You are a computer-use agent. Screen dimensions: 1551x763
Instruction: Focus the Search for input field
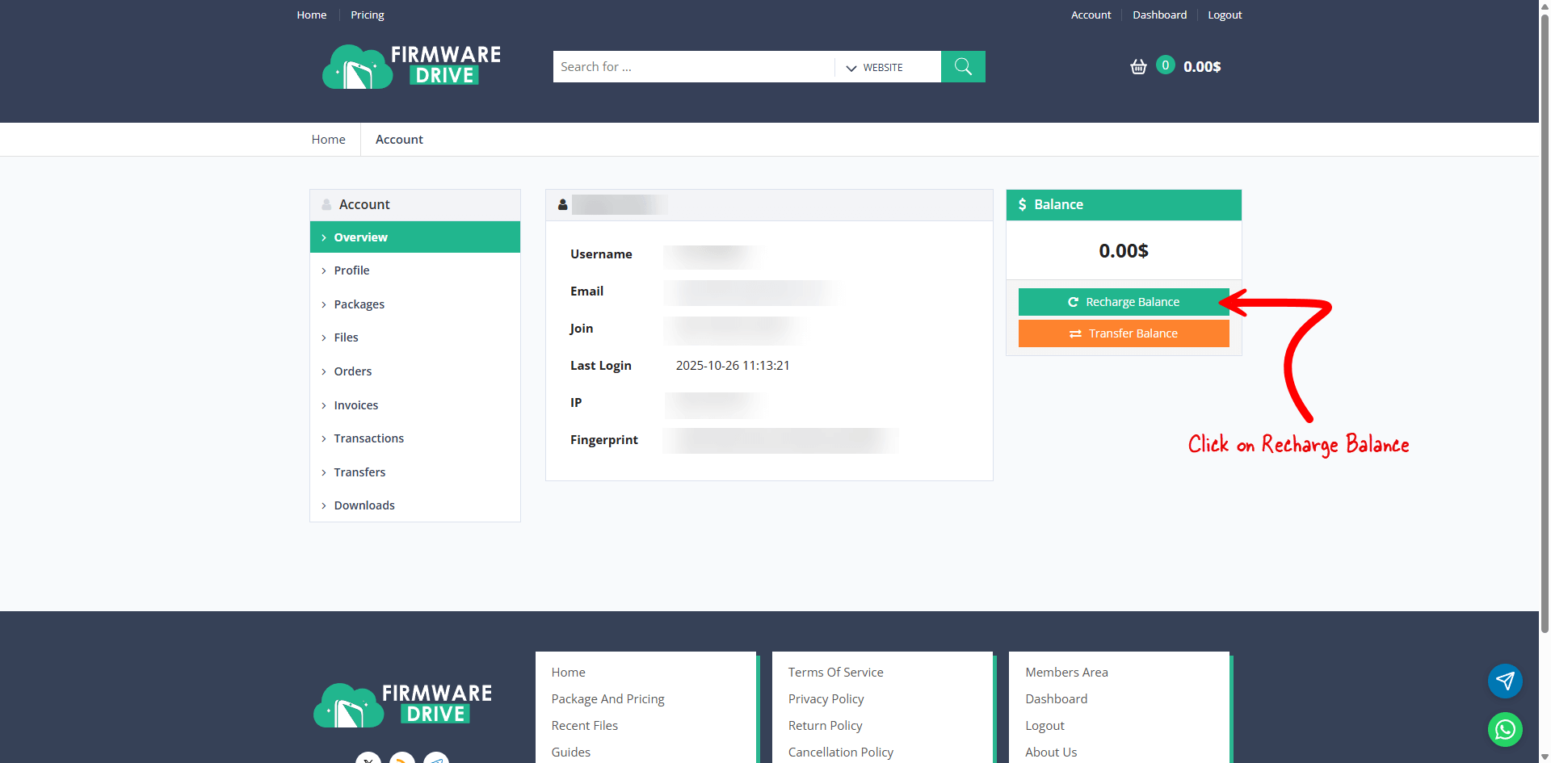(x=693, y=67)
